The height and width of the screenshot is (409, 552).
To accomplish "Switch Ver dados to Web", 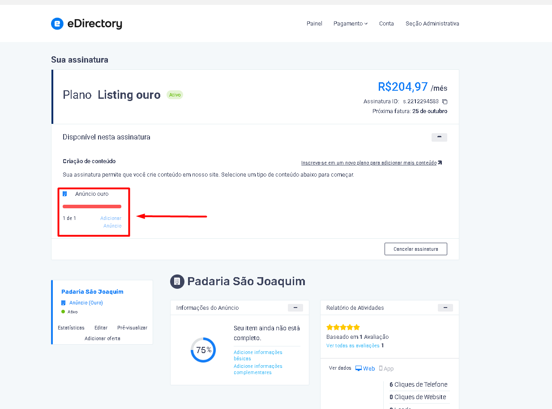I will (x=365, y=368).
